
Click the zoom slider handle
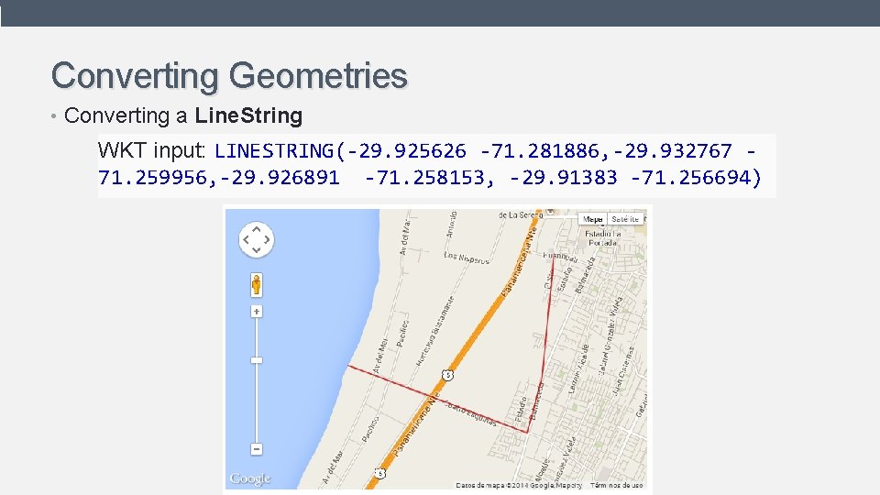point(257,360)
